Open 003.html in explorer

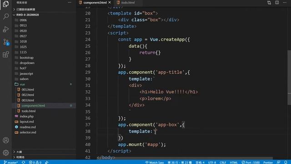pos(44,100)
